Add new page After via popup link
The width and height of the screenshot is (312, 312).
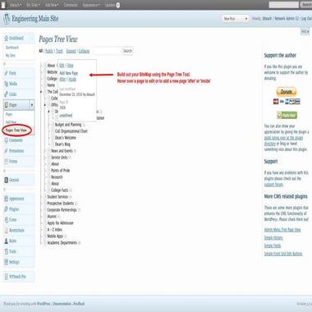pyautogui.click(x=62, y=79)
